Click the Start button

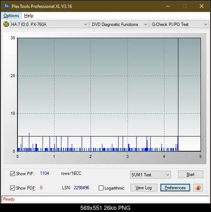(x=191, y=174)
